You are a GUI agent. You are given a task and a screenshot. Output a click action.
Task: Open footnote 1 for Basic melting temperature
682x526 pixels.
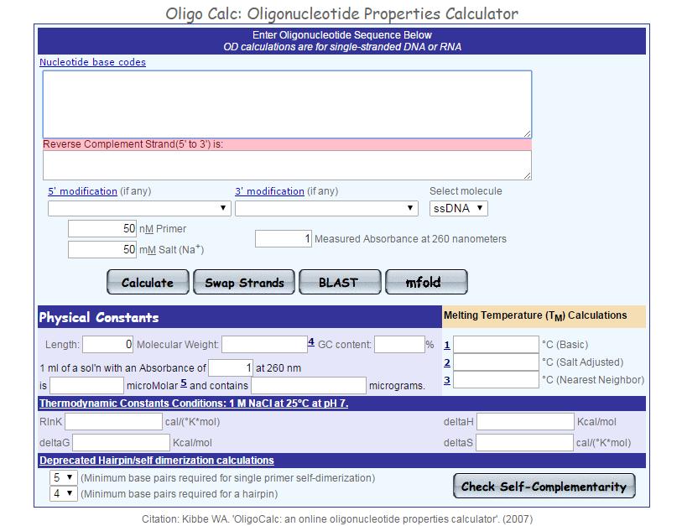[x=447, y=346]
